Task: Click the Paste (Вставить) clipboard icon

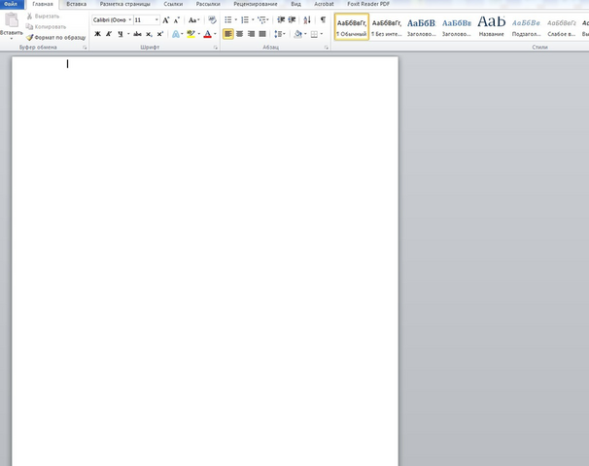Action: pos(12,19)
